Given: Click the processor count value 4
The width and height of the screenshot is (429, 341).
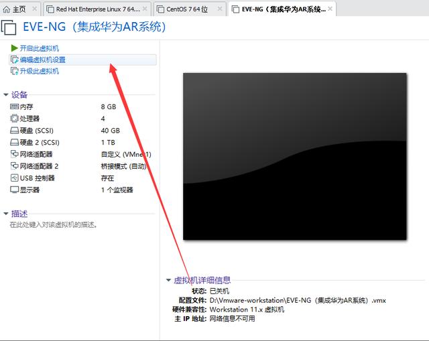Looking at the screenshot, I should pyautogui.click(x=103, y=119).
